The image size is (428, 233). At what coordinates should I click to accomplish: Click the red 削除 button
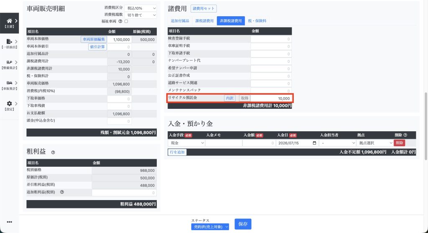click(399, 143)
